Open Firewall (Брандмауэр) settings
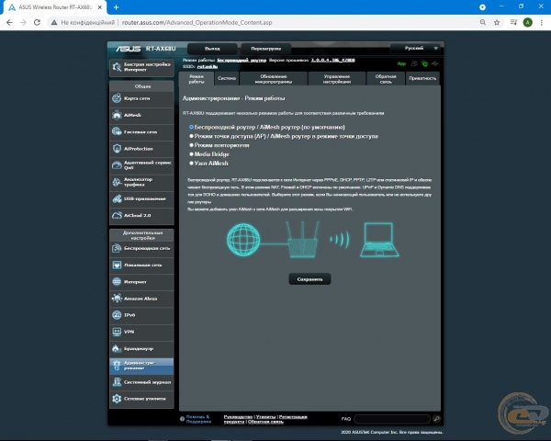 [141, 349]
